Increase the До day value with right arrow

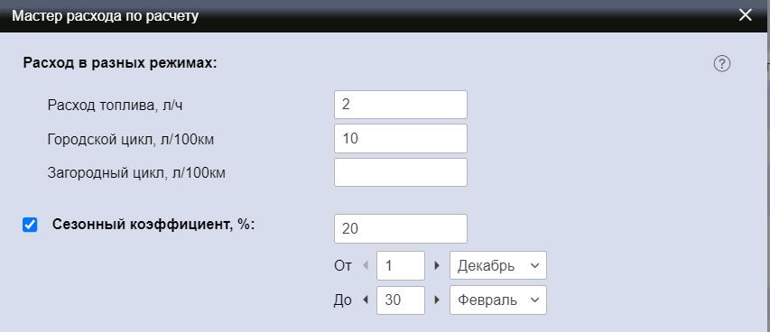[x=437, y=300]
